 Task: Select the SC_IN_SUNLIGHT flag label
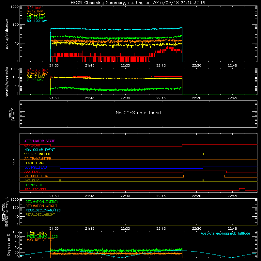(38, 154)
